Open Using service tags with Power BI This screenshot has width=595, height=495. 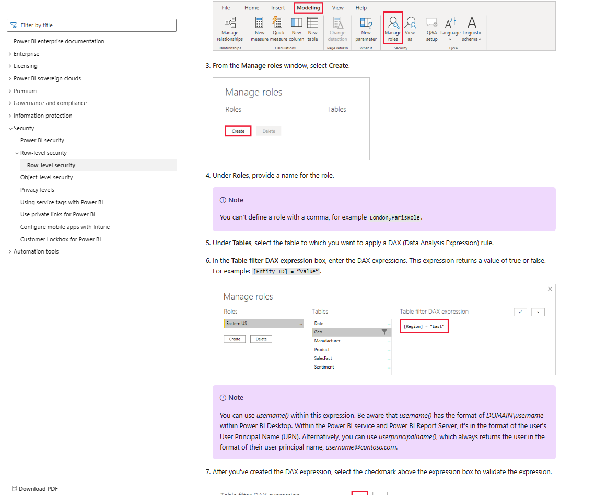click(62, 202)
